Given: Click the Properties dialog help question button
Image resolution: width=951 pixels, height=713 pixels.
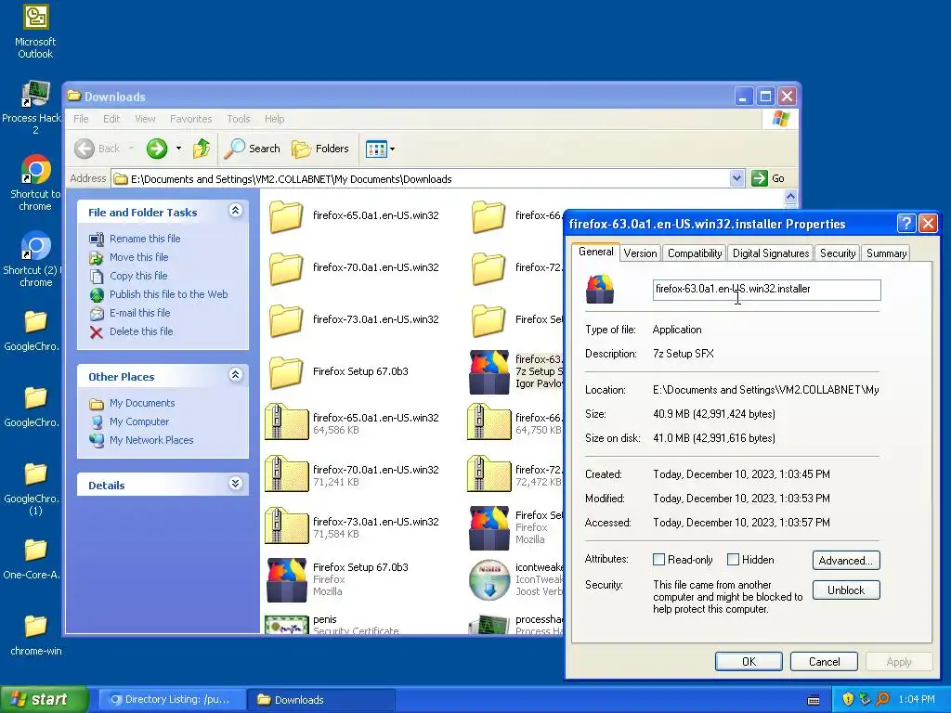Looking at the screenshot, I should pos(905,224).
